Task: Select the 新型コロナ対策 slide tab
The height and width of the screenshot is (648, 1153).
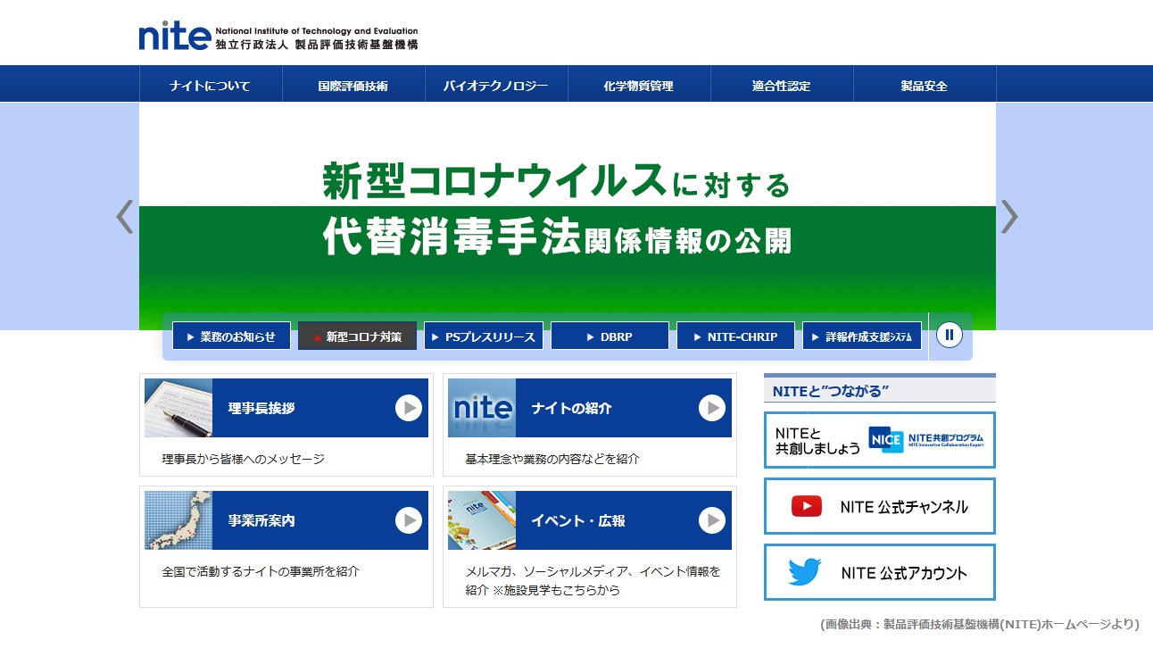Action: pos(357,336)
